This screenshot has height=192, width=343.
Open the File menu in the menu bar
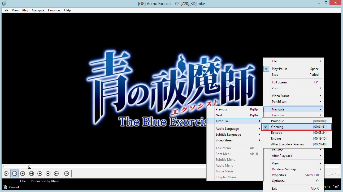(6, 10)
